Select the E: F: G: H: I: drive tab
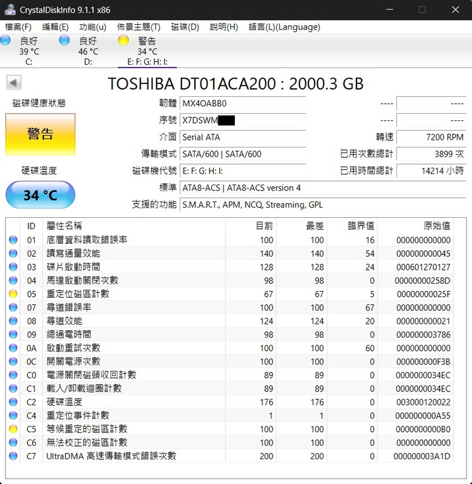 (x=147, y=51)
